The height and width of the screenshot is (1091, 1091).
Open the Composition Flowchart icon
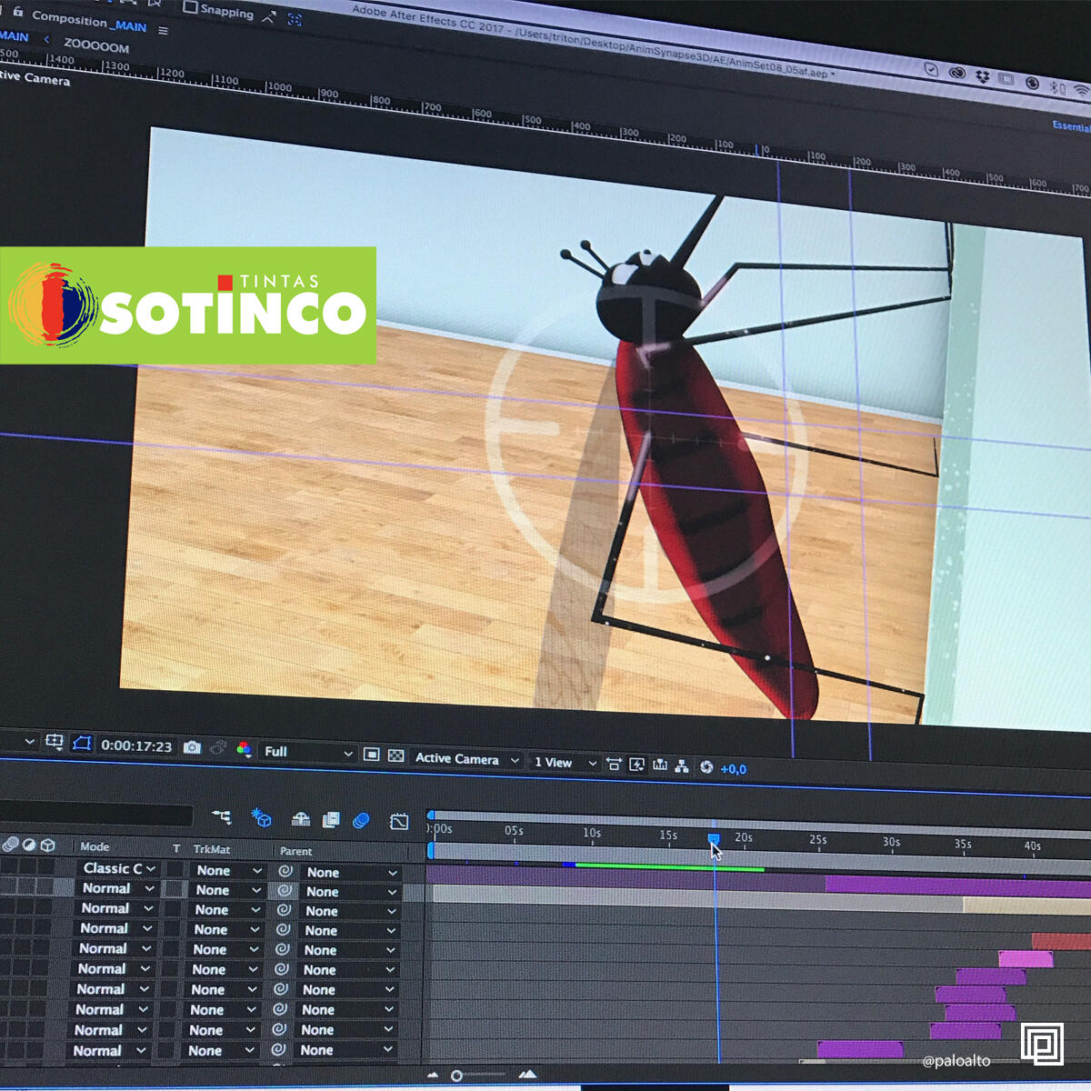pyautogui.click(x=682, y=766)
